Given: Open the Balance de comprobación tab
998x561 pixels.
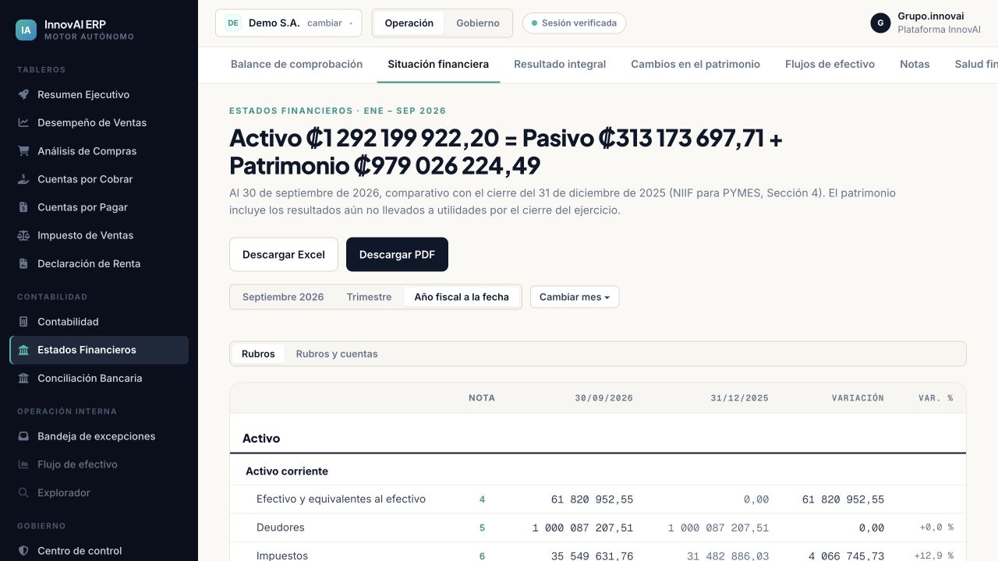Looking at the screenshot, I should coord(297,65).
